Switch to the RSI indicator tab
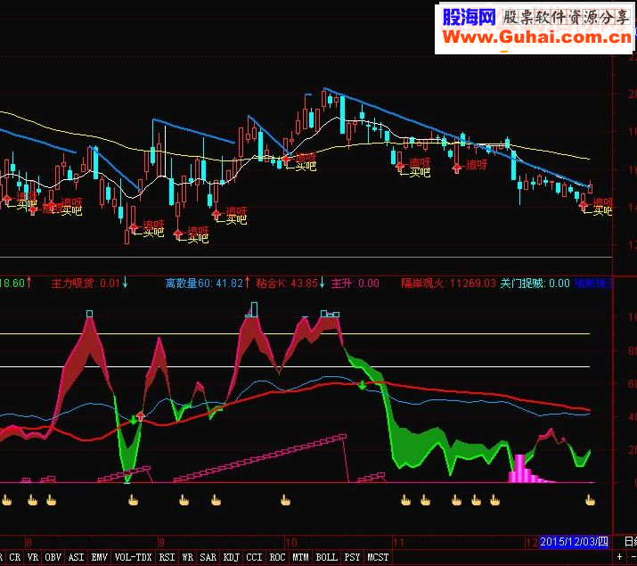The height and width of the screenshot is (566, 637). tap(167, 557)
